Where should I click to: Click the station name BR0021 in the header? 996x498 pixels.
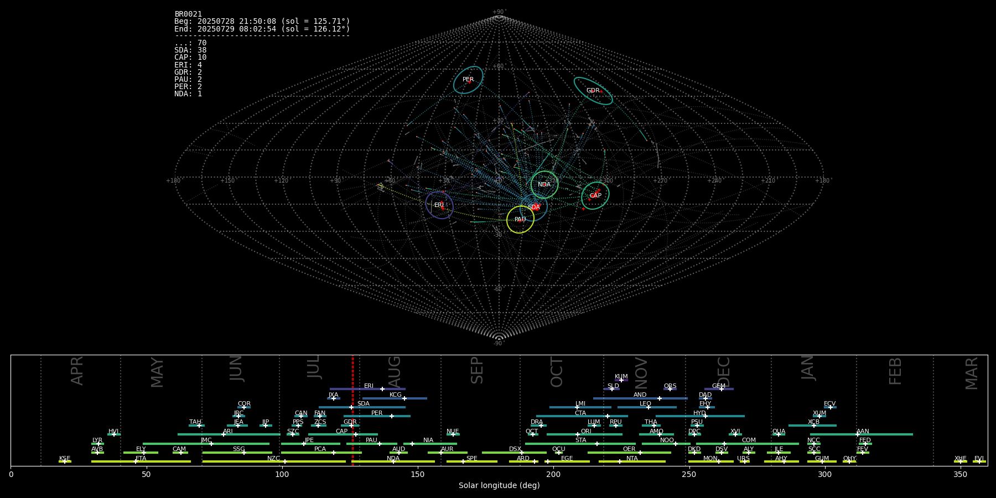pyautogui.click(x=188, y=14)
